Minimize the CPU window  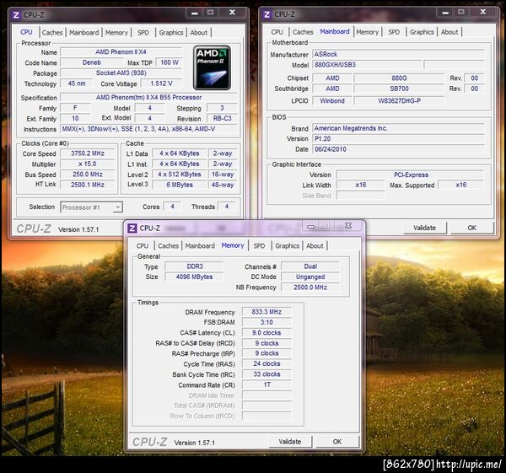[195, 13]
